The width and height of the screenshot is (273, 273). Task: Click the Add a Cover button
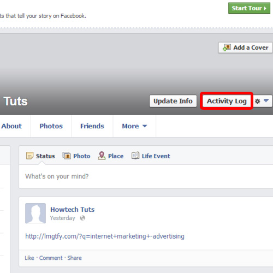[245, 48]
